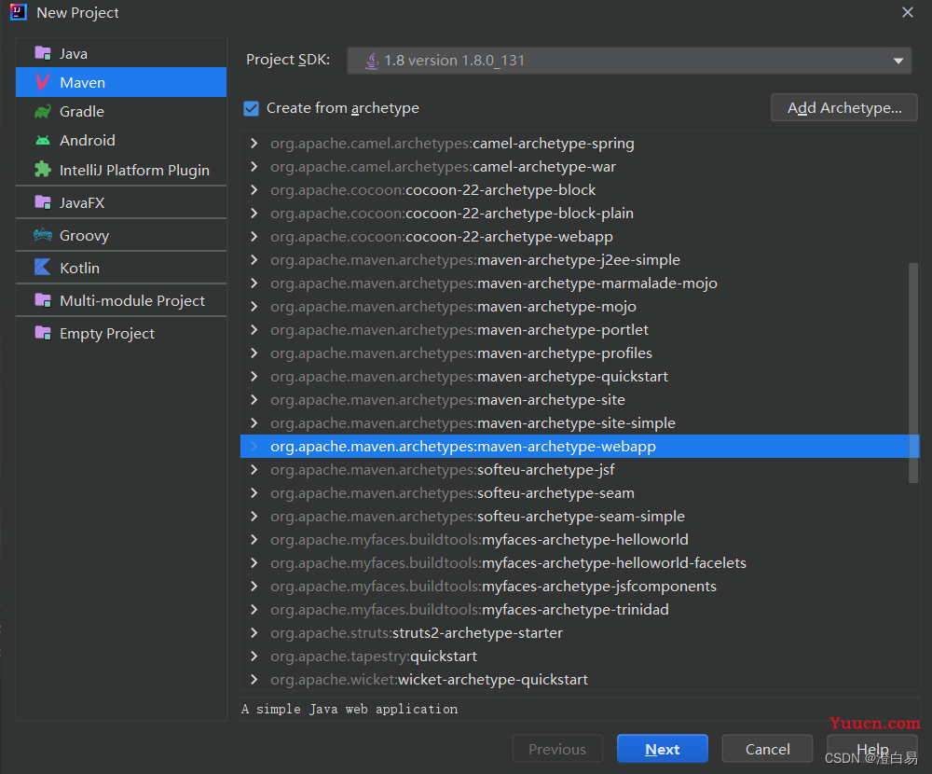Click the IntelliJ Platform Plugin puzzle icon

(x=42, y=170)
